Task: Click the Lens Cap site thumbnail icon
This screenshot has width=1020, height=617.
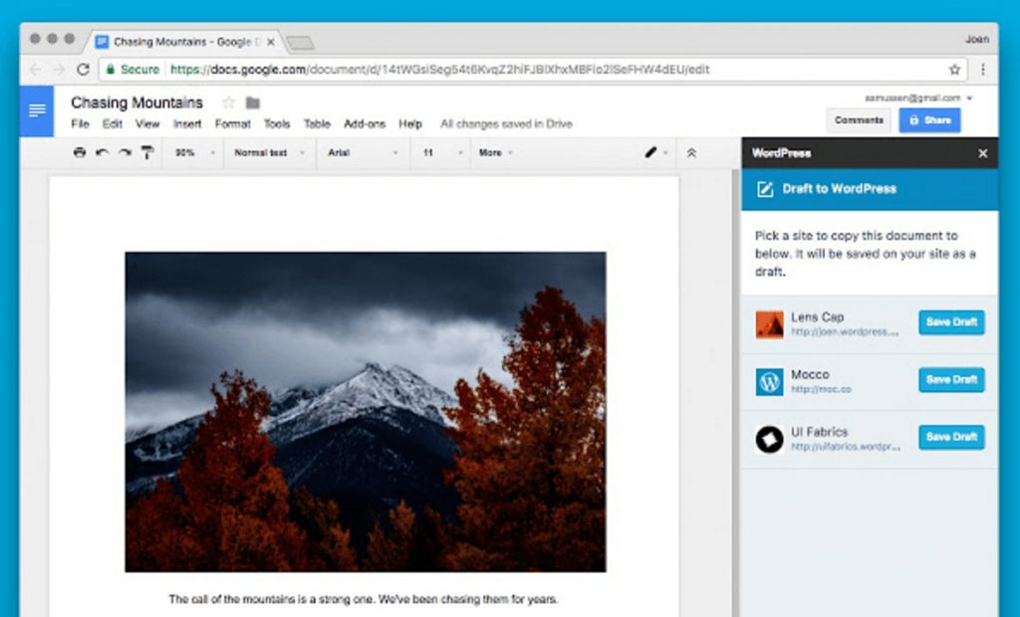Action: click(x=769, y=321)
